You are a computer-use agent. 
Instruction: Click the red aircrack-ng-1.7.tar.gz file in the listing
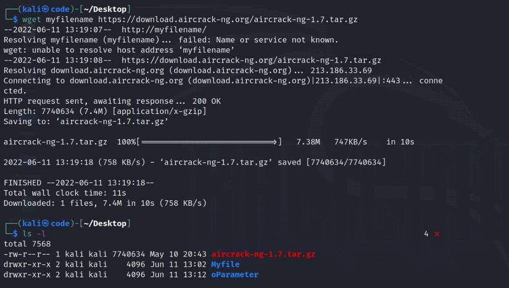coord(263,254)
